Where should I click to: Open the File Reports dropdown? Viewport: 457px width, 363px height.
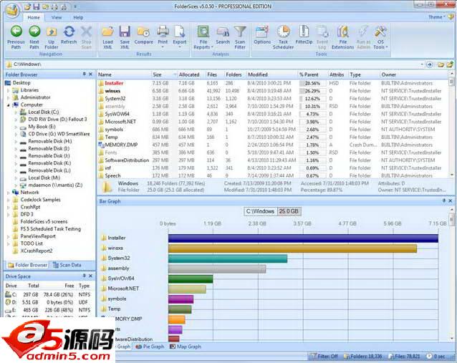(x=203, y=34)
